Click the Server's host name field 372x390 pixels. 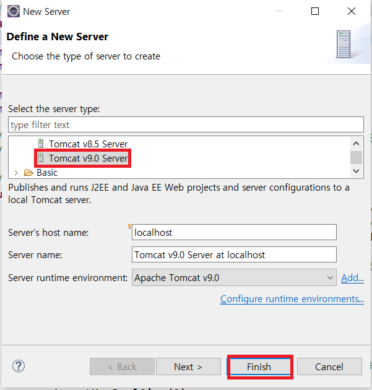[234, 232]
